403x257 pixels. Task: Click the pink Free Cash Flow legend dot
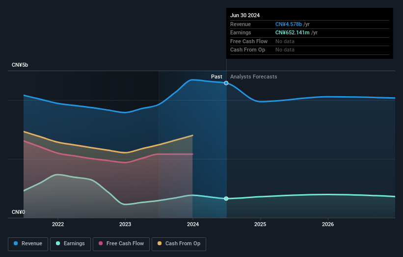coord(101,243)
